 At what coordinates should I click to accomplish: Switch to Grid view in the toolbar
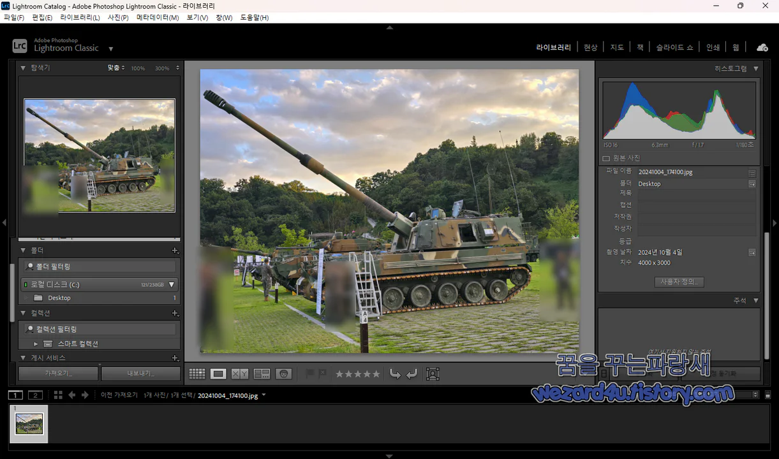(197, 374)
